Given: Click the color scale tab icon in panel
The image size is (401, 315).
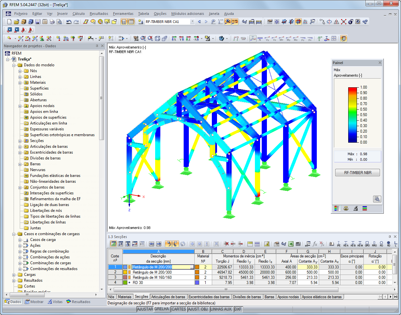Looking at the screenshot, I should tap(336, 209).
